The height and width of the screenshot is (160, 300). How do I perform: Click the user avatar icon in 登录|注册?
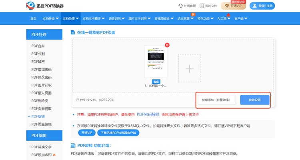254,6
